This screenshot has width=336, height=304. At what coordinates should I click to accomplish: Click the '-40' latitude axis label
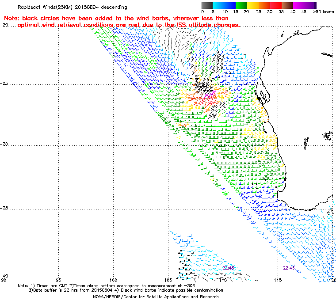click(4, 276)
